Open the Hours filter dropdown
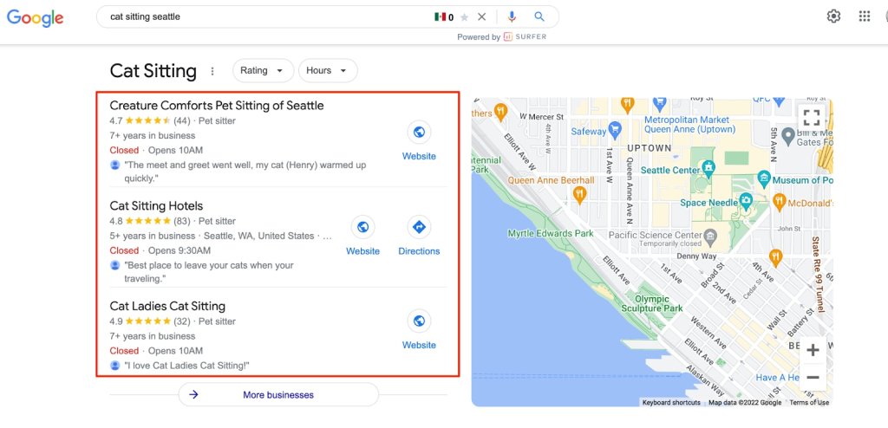The height and width of the screenshot is (428, 888). tap(328, 71)
